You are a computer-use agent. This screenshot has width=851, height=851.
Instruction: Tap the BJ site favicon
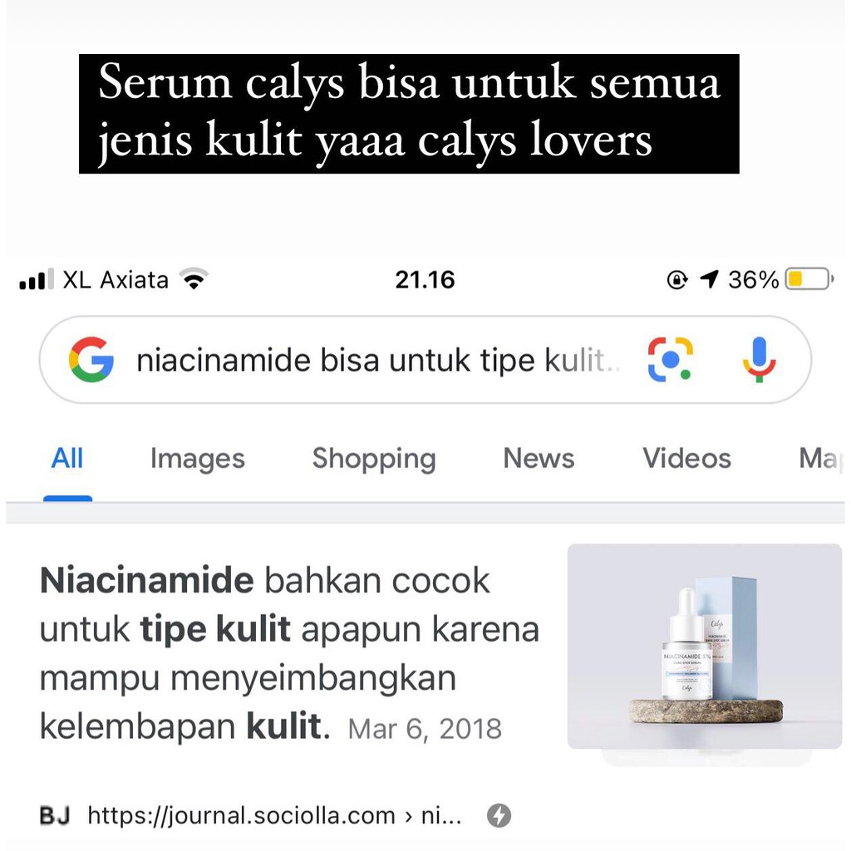[55, 815]
